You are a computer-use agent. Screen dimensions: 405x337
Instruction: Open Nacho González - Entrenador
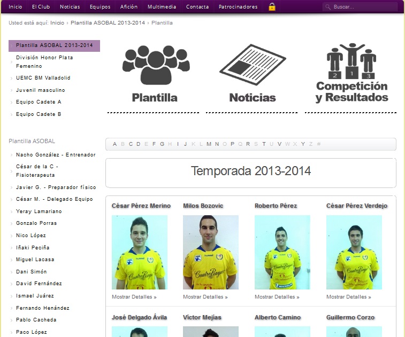coord(56,155)
